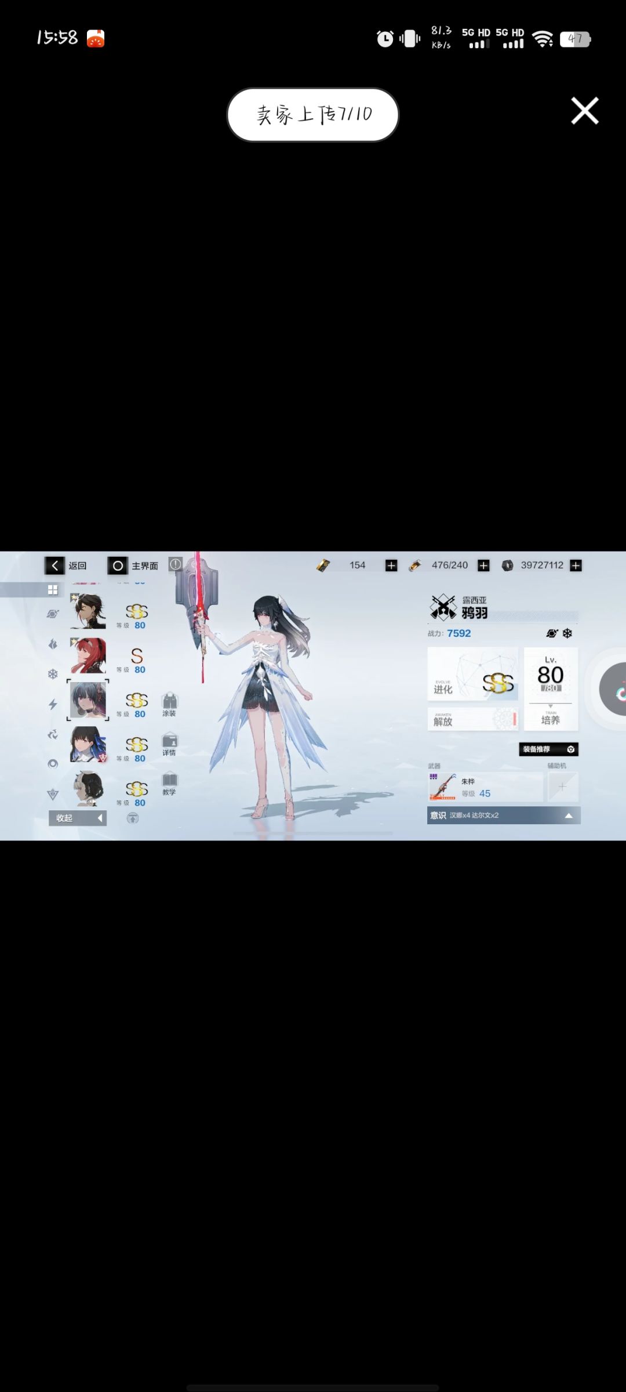Open the 培养 Lv.80 train panel
626x1392 pixels.
click(551, 689)
